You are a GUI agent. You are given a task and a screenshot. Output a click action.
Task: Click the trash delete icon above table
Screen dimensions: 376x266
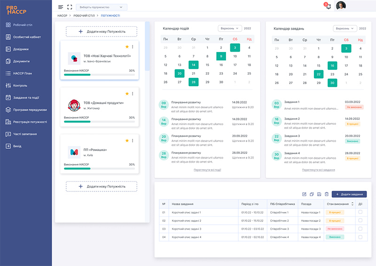(326, 194)
